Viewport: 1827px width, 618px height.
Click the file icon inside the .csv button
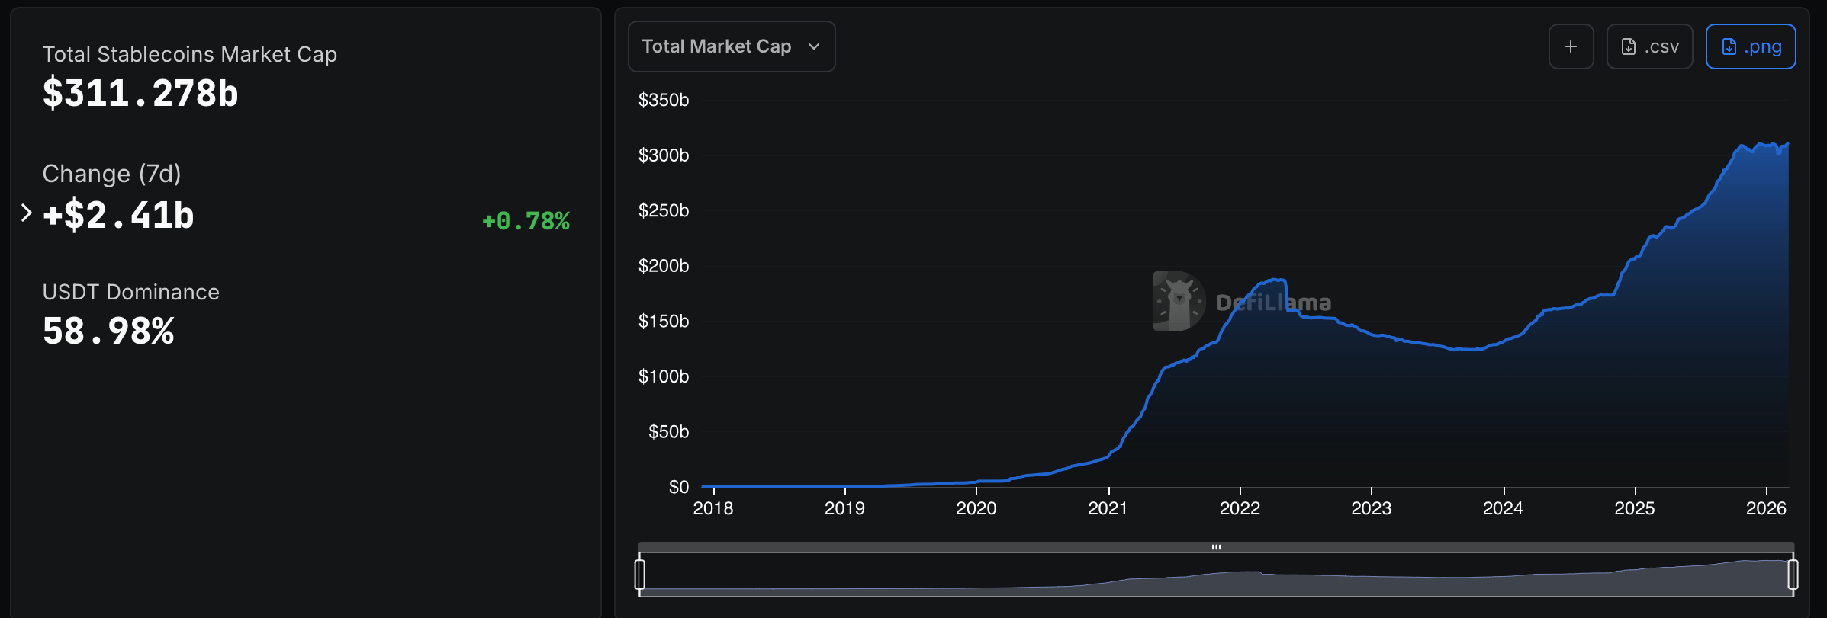(x=1629, y=46)
